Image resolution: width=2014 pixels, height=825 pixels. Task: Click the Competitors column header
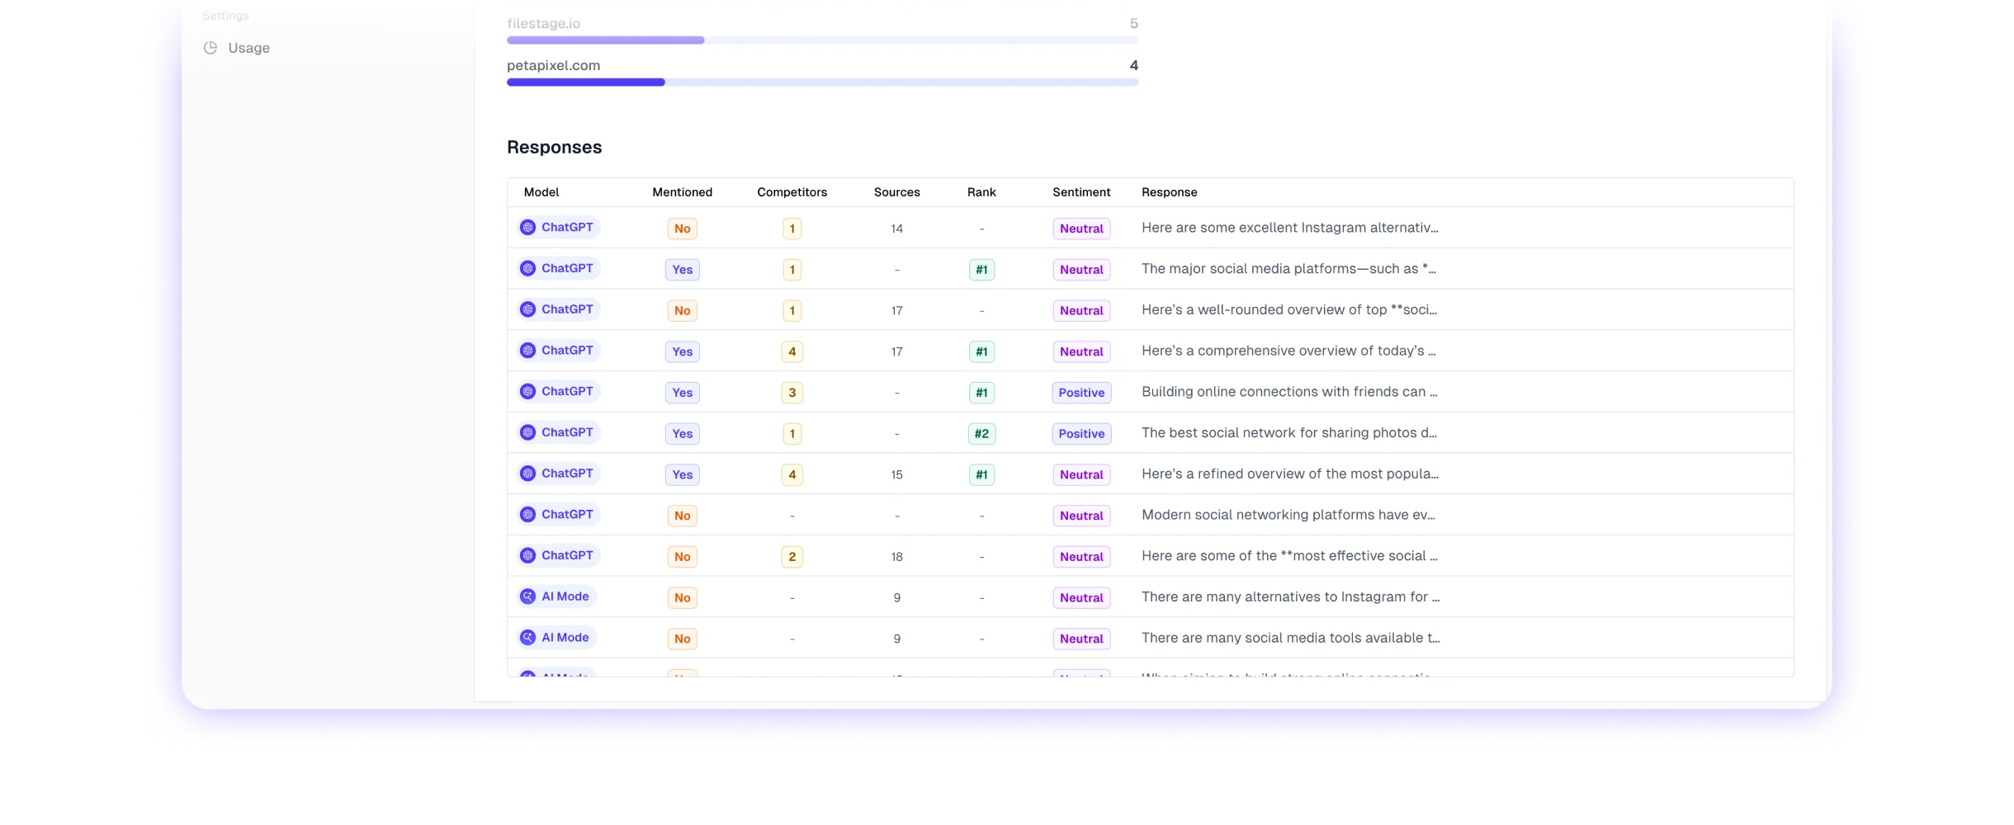coord(792,192)
